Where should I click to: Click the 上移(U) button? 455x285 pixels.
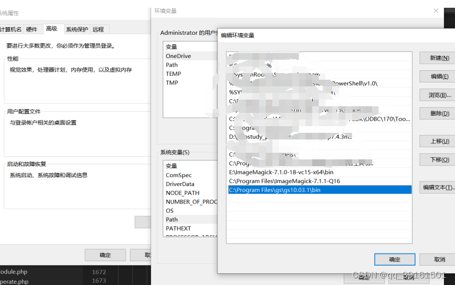point(437,141)
